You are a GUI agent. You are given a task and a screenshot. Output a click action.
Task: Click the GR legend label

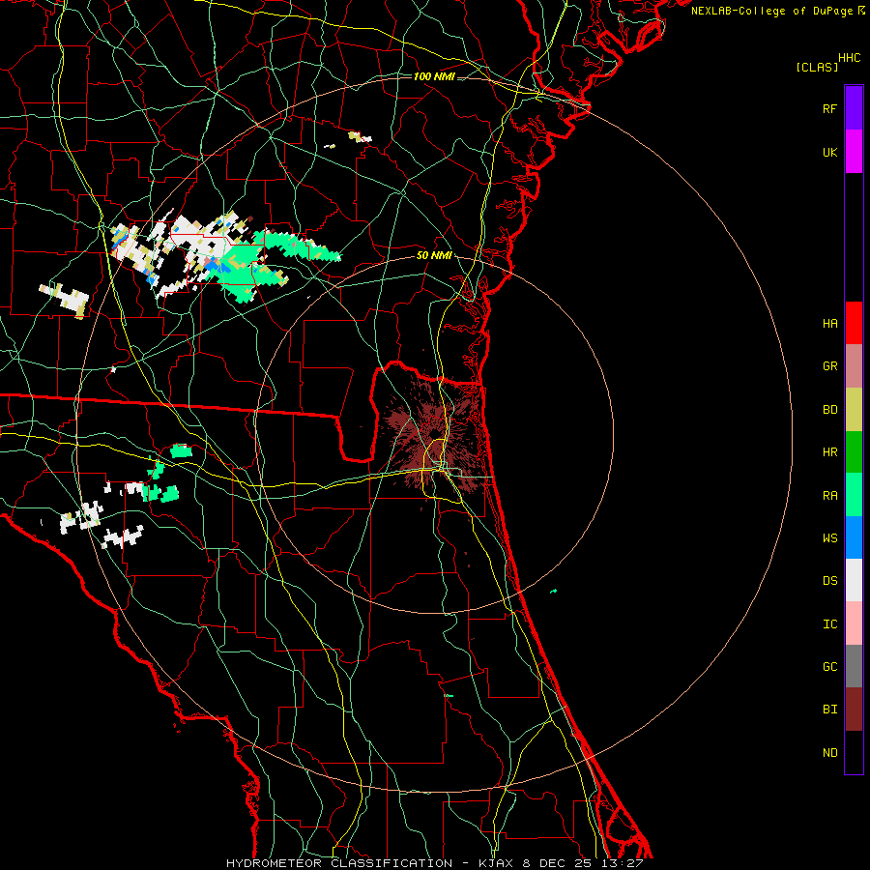click(x=829, y=366)
